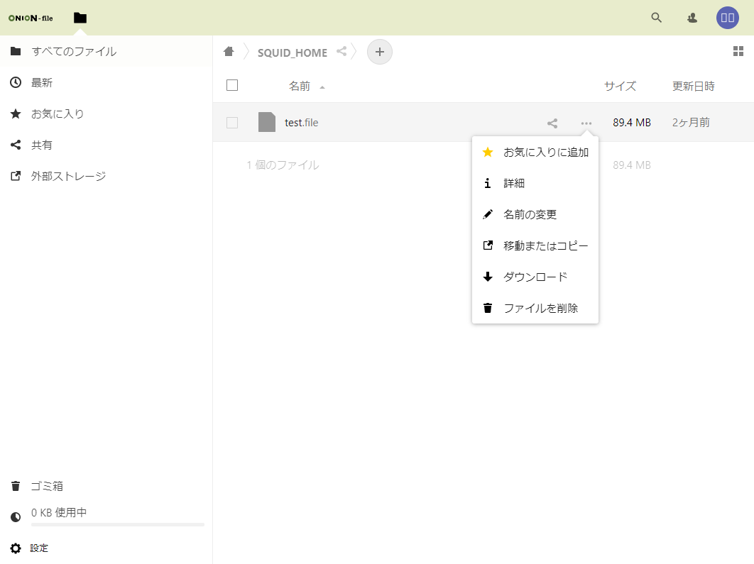Click the storage usage progress bar
Image resolution: width=754 pixels, height=564 pixels.
tap(117, 524)
